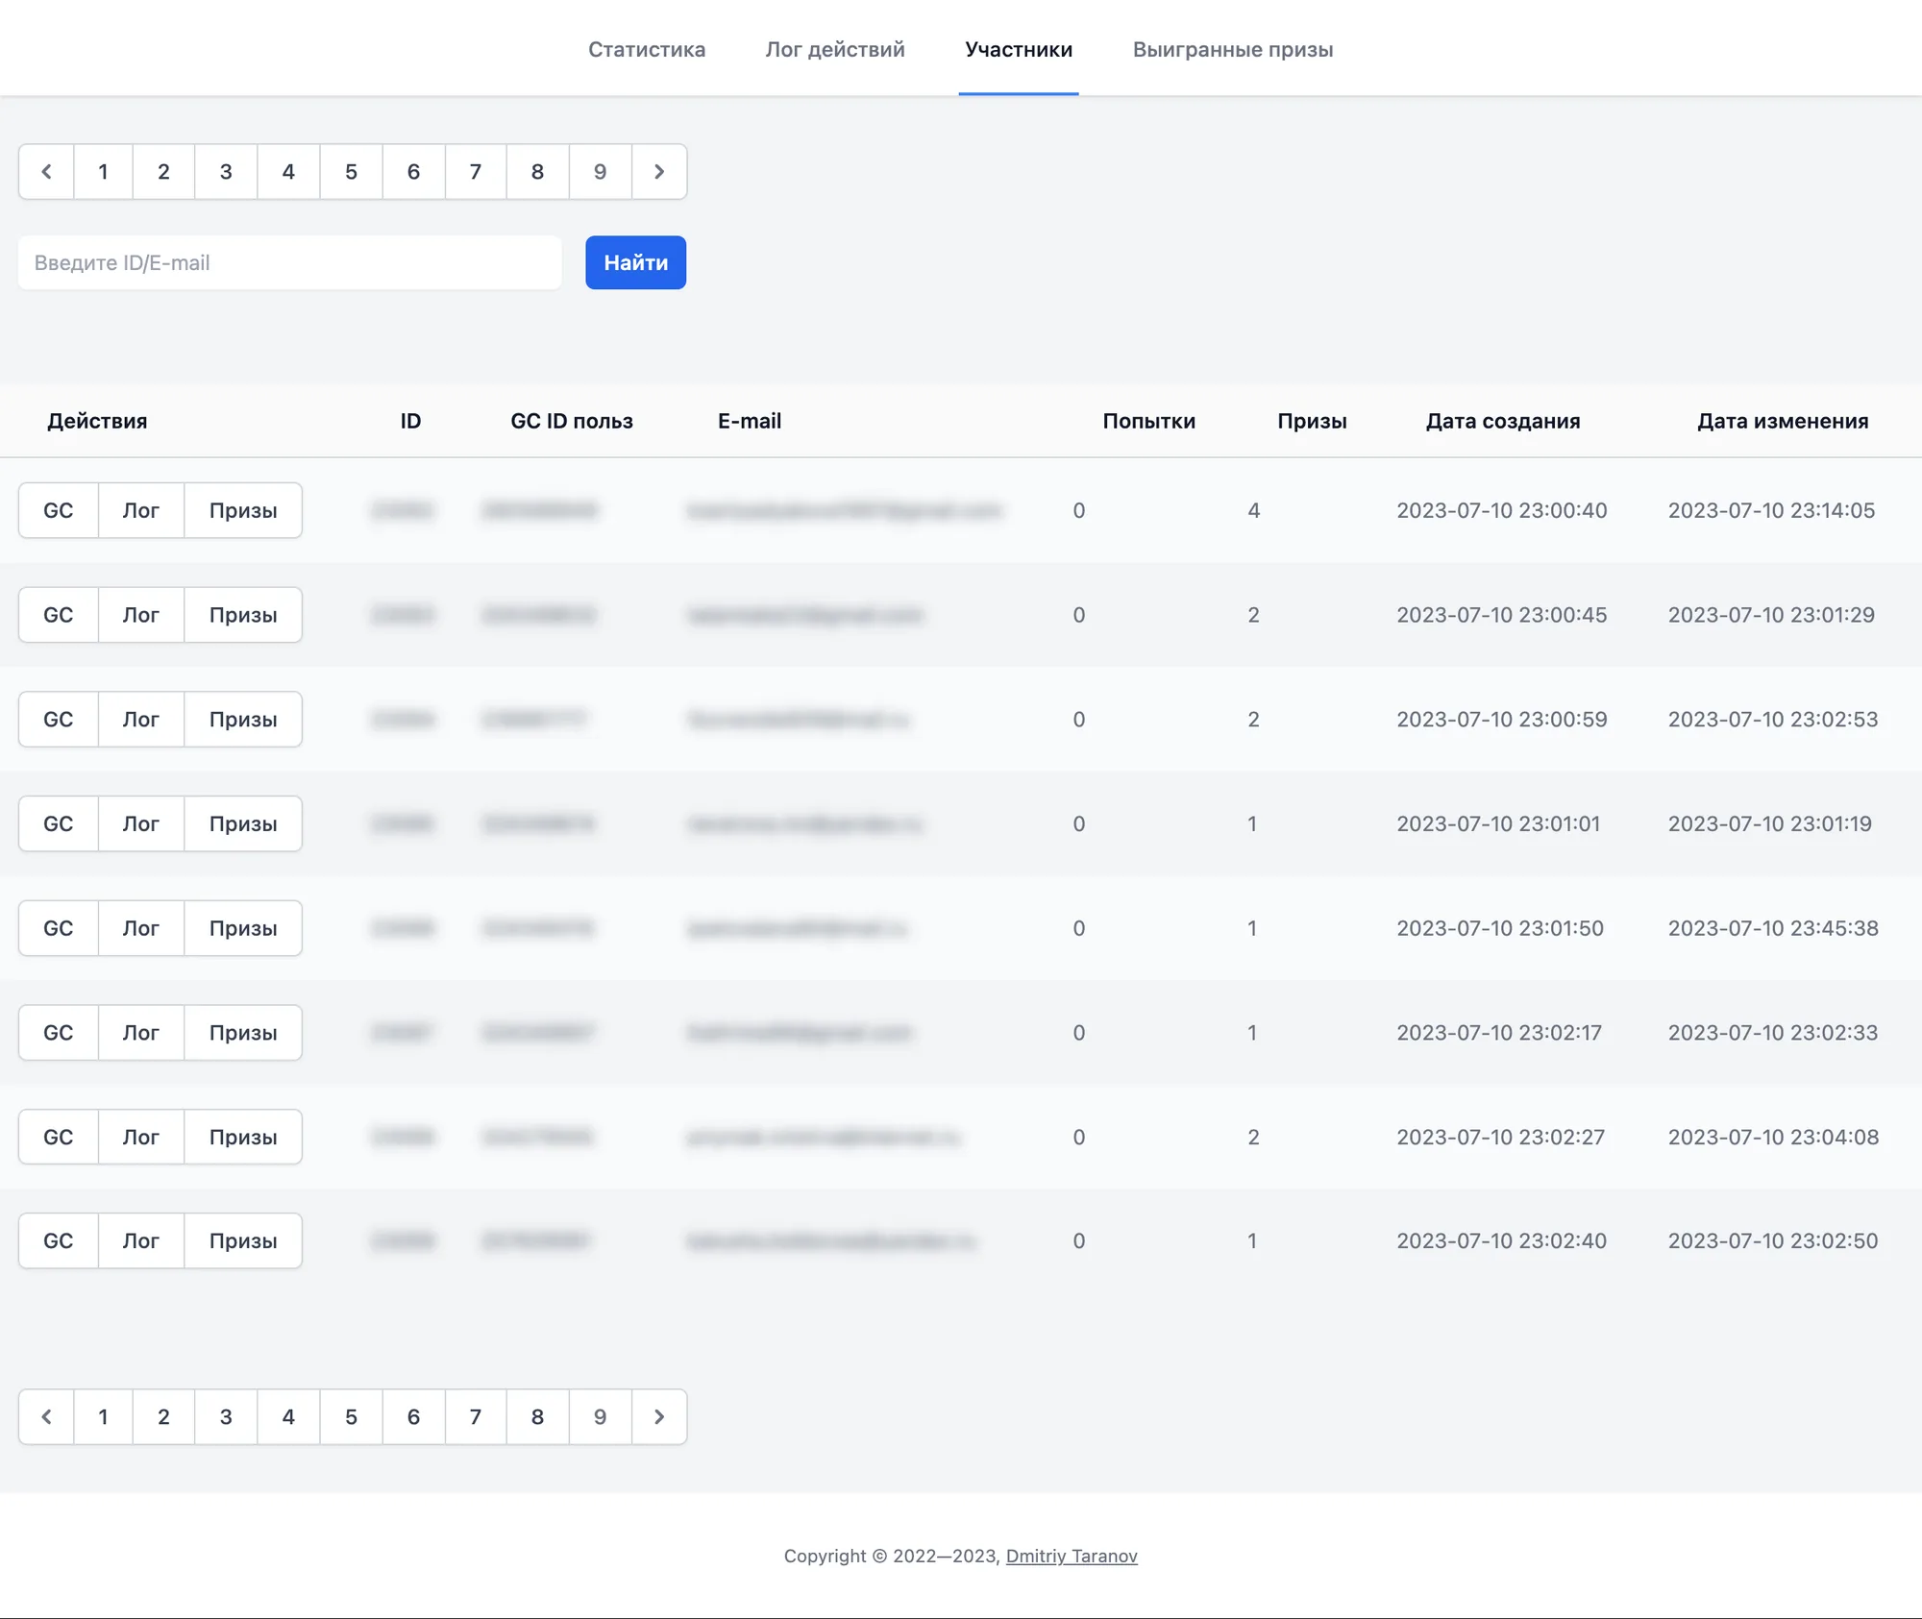
Task: Click GC for row created 23:01:01
Action: pyautogui.click(x=59, y=823)
